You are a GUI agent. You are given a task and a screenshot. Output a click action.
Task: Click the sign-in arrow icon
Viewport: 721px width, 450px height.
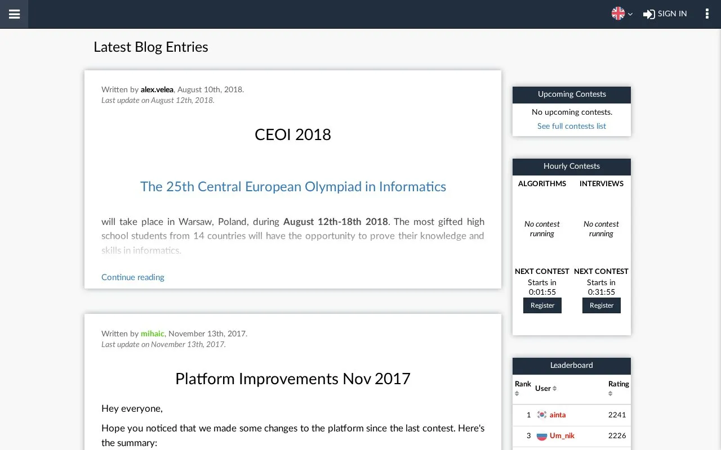649,14
